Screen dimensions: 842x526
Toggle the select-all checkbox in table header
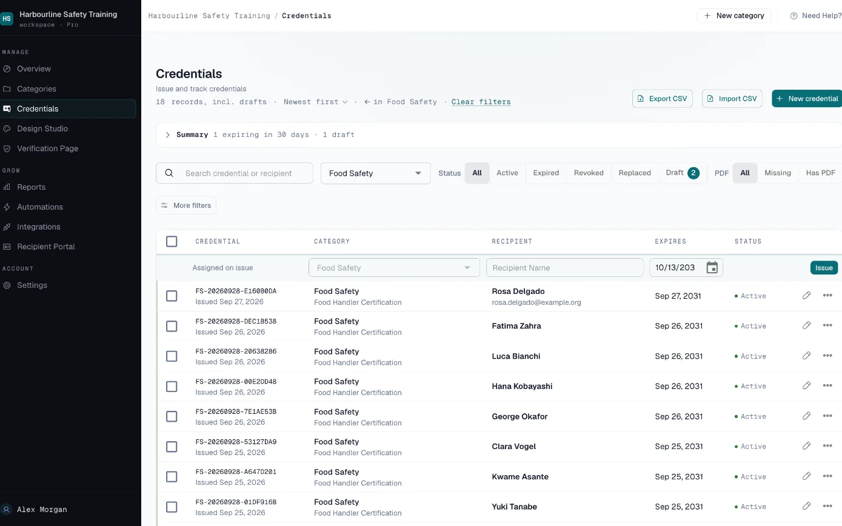coord(172,241)
